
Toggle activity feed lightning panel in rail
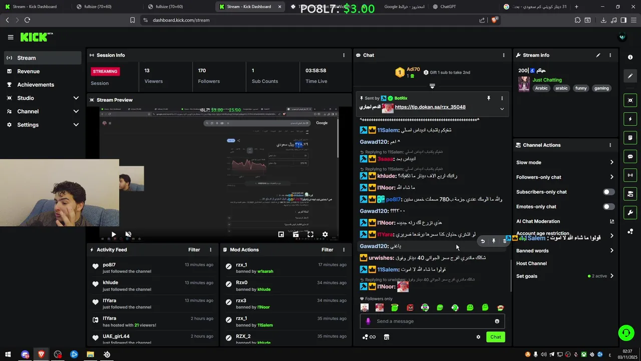point(630,119)
